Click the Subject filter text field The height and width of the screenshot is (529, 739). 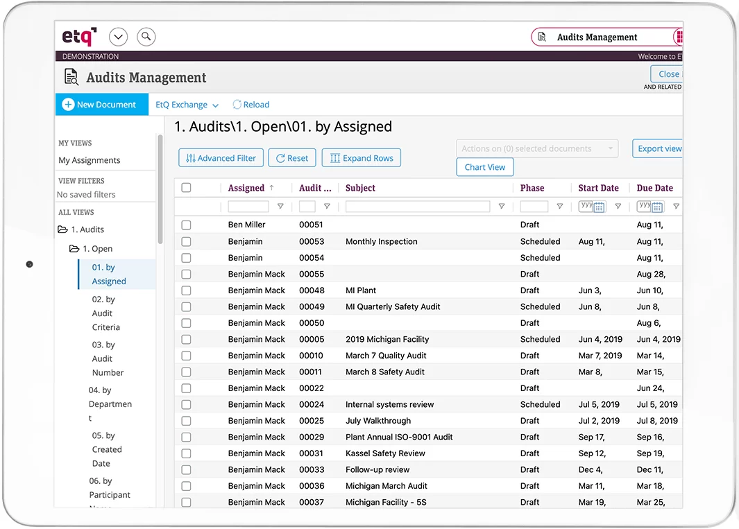coord(418,207)
